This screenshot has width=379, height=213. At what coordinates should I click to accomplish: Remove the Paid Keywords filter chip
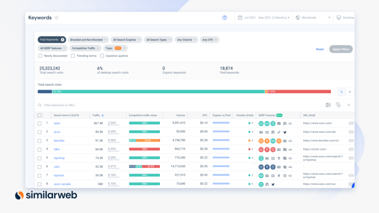coord(62,40)
